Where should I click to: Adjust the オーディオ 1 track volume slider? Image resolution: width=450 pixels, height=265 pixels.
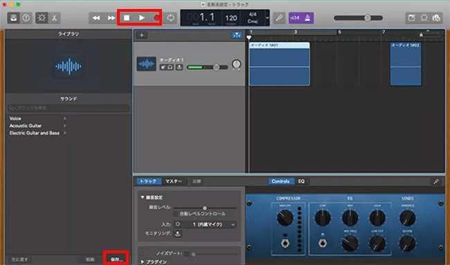click(x=208, y=67)
